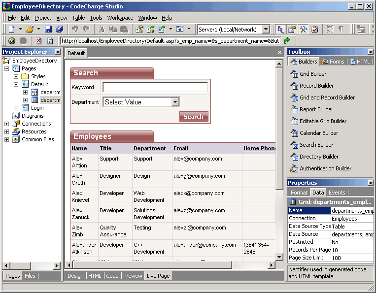This screenshot has height=293, width=376.
Task: Click the red Search button
Action: (x=194, y=117)
